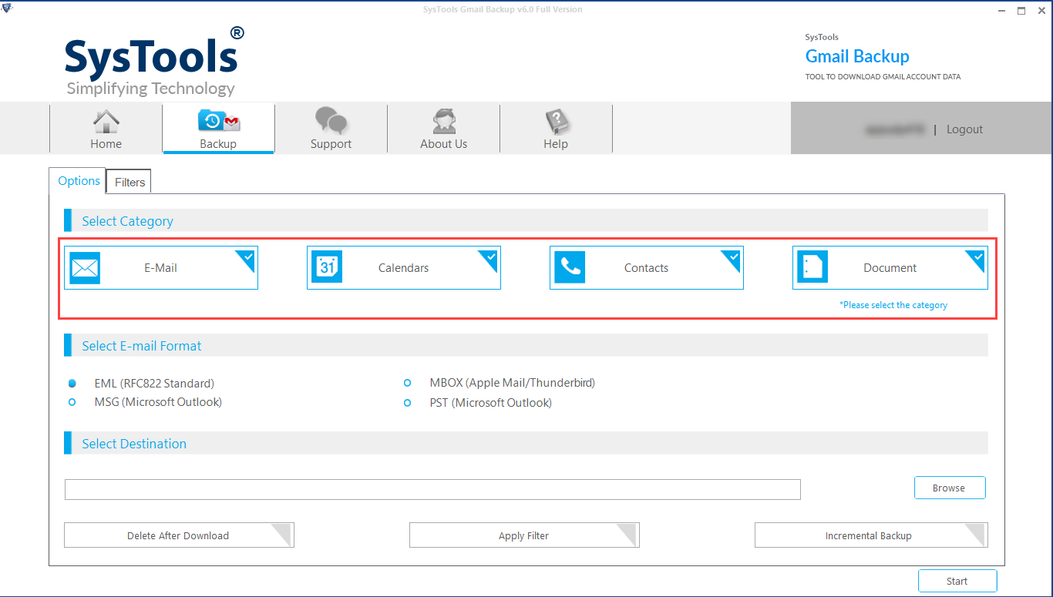1053x597 pixels.
Task: Open the About Us section
Action: point(443,129)
